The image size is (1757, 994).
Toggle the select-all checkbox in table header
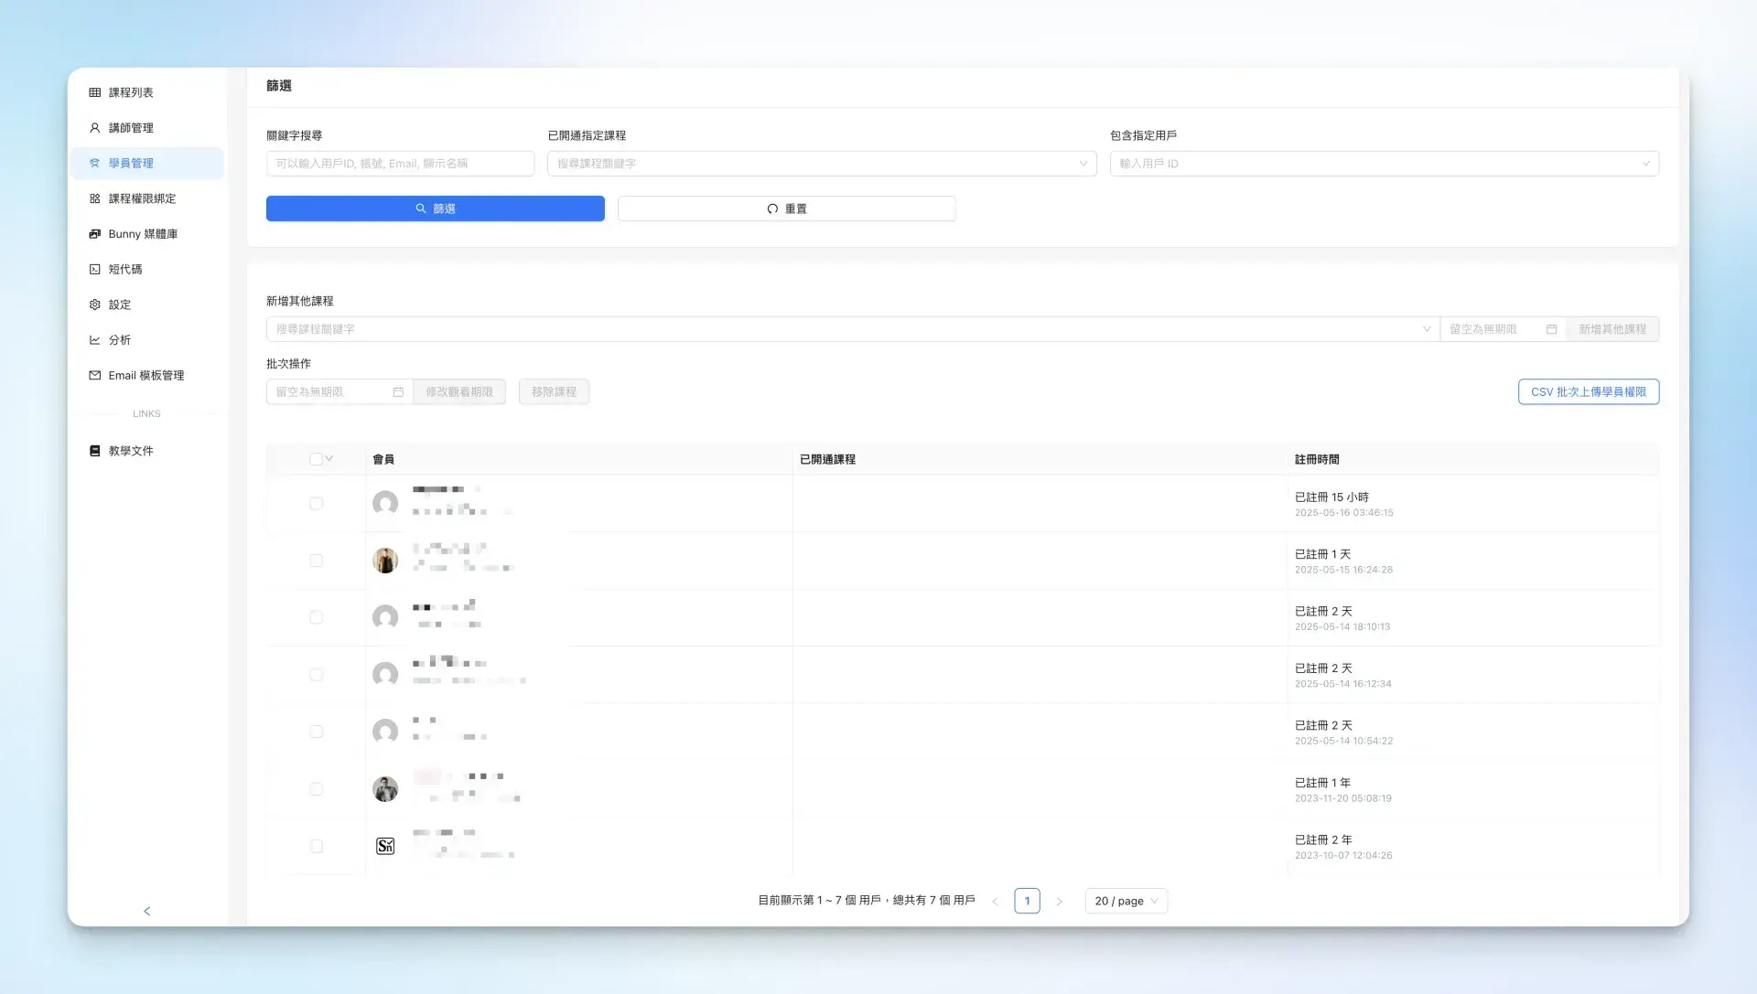point(316,459)
